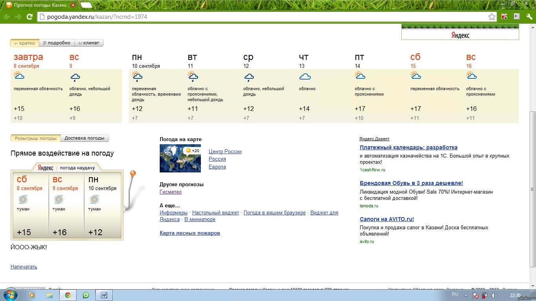
Task: Click the weather icon for вс 16
Action: coord(472,75)
